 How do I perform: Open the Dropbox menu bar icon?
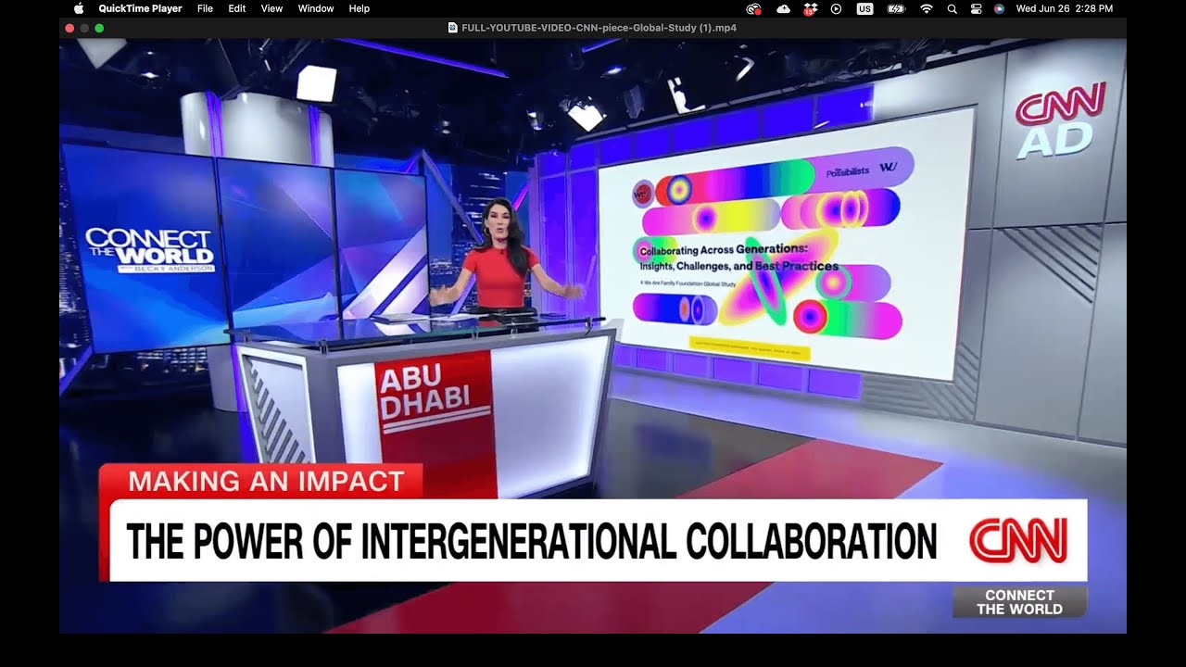810,8
